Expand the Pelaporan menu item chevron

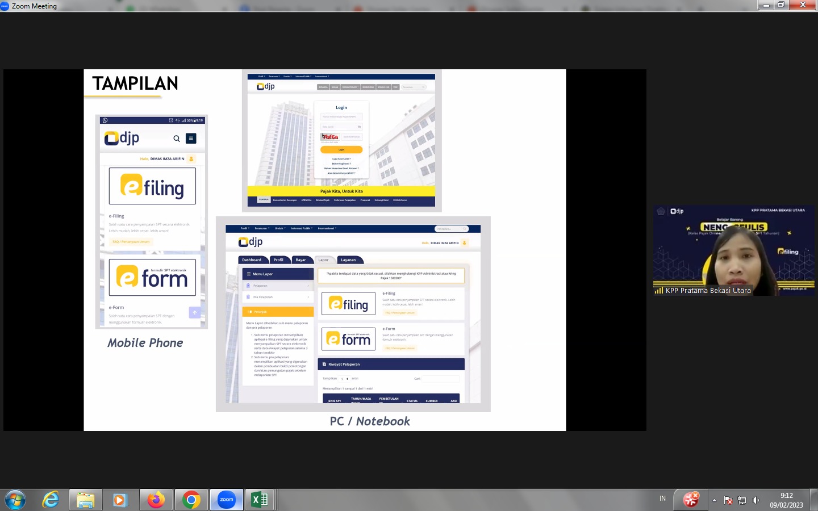click(308, 286)
